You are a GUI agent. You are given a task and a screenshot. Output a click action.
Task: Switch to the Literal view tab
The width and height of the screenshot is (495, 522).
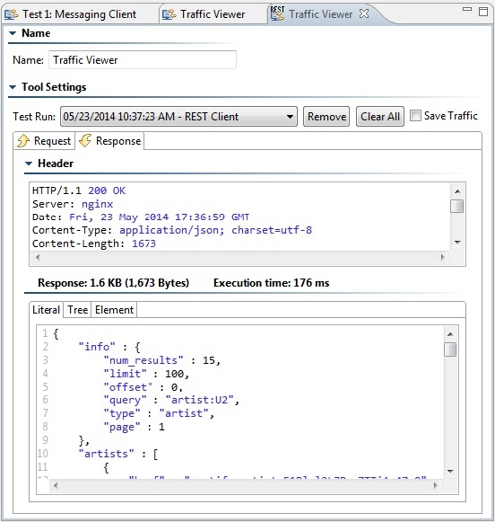pyautogui.click(x=46, y=310)
